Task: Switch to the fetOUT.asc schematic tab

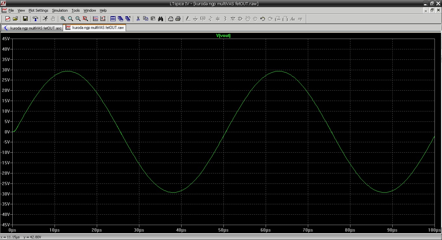Action: (x=32, y=28)
